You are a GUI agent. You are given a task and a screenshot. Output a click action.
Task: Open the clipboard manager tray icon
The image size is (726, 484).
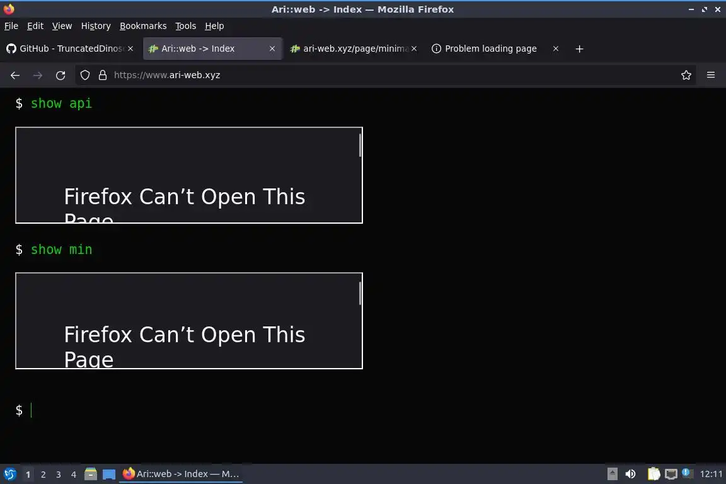pos(654,474)
